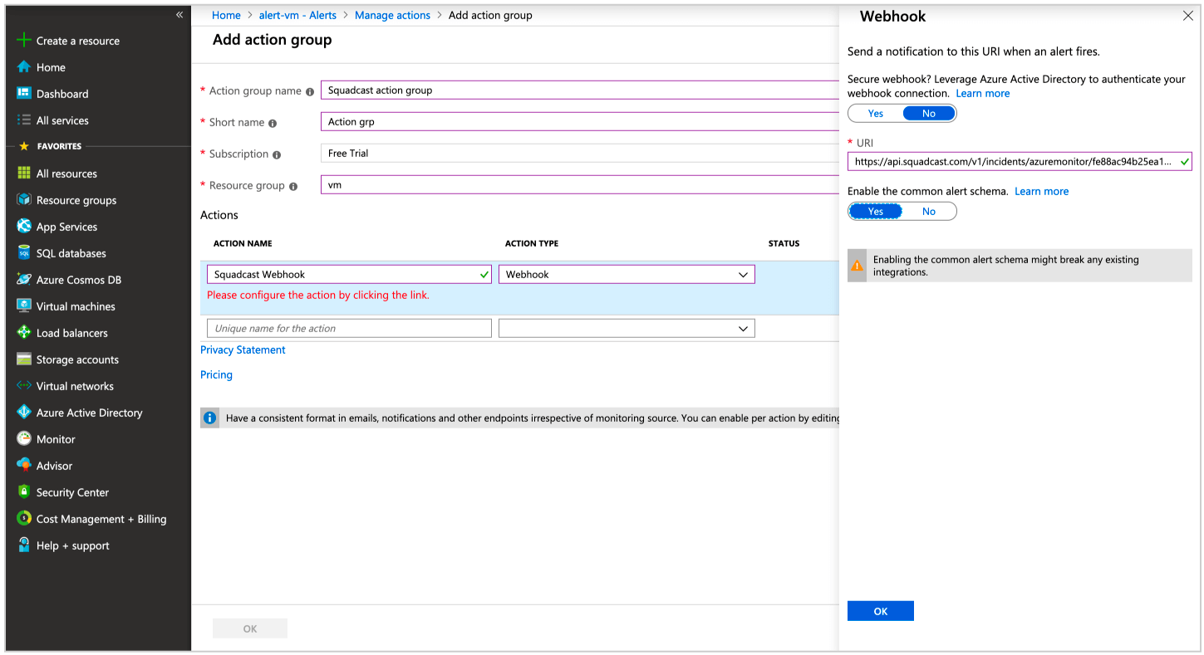
Task: Click the STATUS column header
Action: coord(784,243)
